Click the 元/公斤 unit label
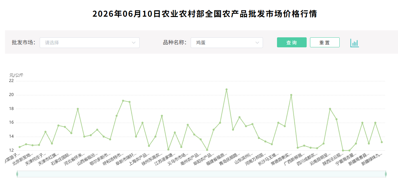This screenshot has width=398, height=185. pos(16,75)
